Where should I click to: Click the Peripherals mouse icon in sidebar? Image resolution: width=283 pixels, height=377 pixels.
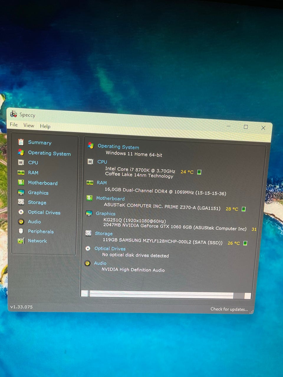[x=21, y=231]
